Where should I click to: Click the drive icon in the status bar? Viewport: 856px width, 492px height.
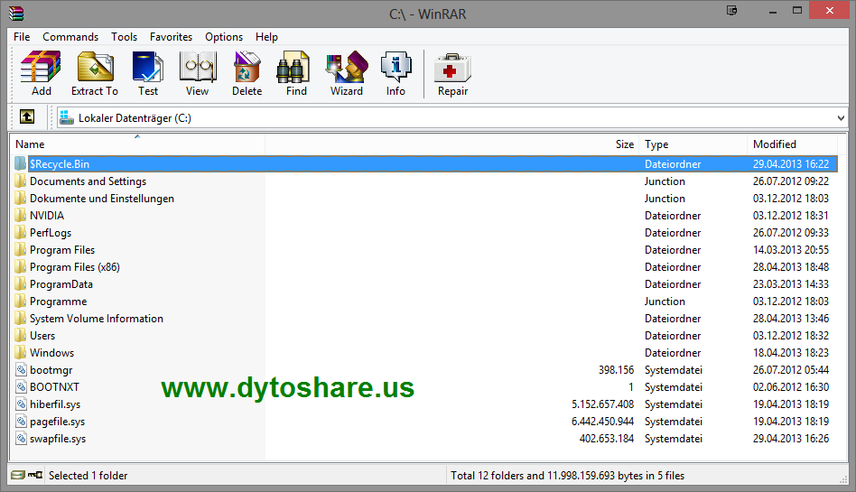pyautogui.click(x=18, y=475)
